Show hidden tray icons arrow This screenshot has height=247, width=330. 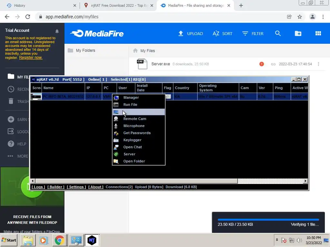click(277, 240)
